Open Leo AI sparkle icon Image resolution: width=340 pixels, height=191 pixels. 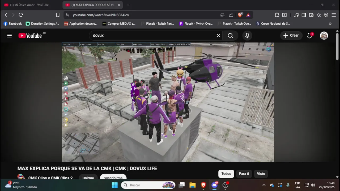pyautogui.click(x=319, y=15)
